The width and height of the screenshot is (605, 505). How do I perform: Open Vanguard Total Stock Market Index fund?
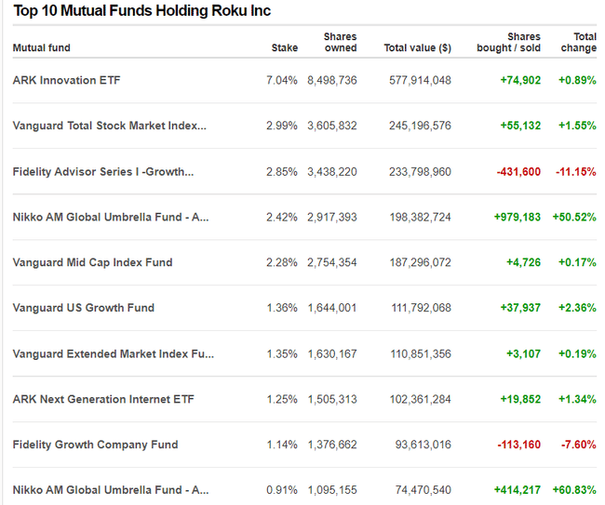click(x=110, y=126)
